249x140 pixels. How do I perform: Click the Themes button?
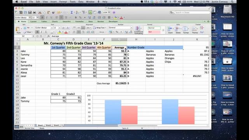[195, 30]
